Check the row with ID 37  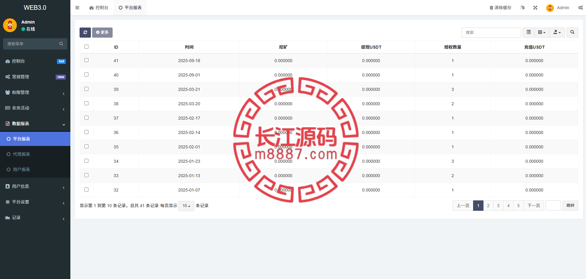click(86, 118)
